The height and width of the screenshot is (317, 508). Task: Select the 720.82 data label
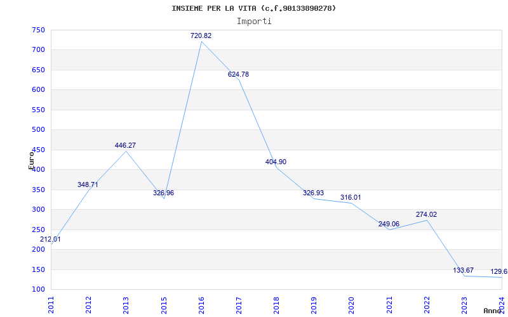click(x=201, y=36)
